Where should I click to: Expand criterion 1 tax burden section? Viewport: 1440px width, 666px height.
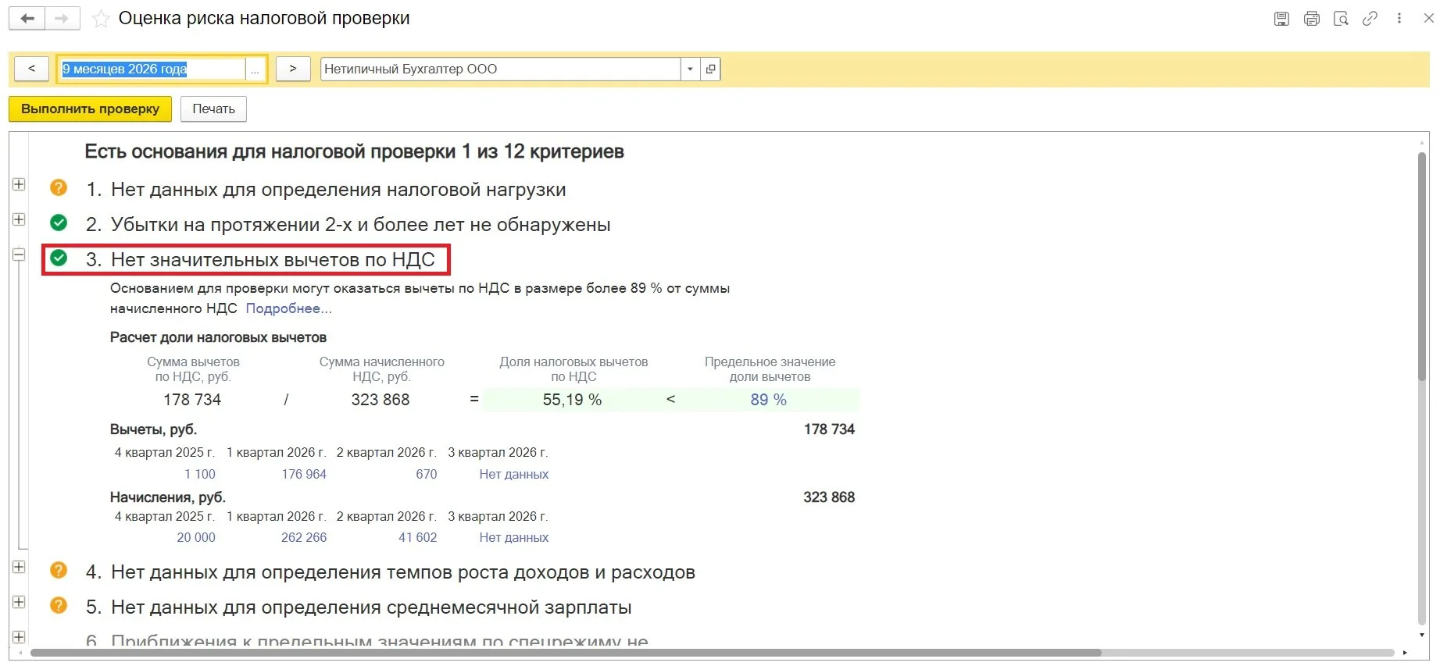coord(19,184)
